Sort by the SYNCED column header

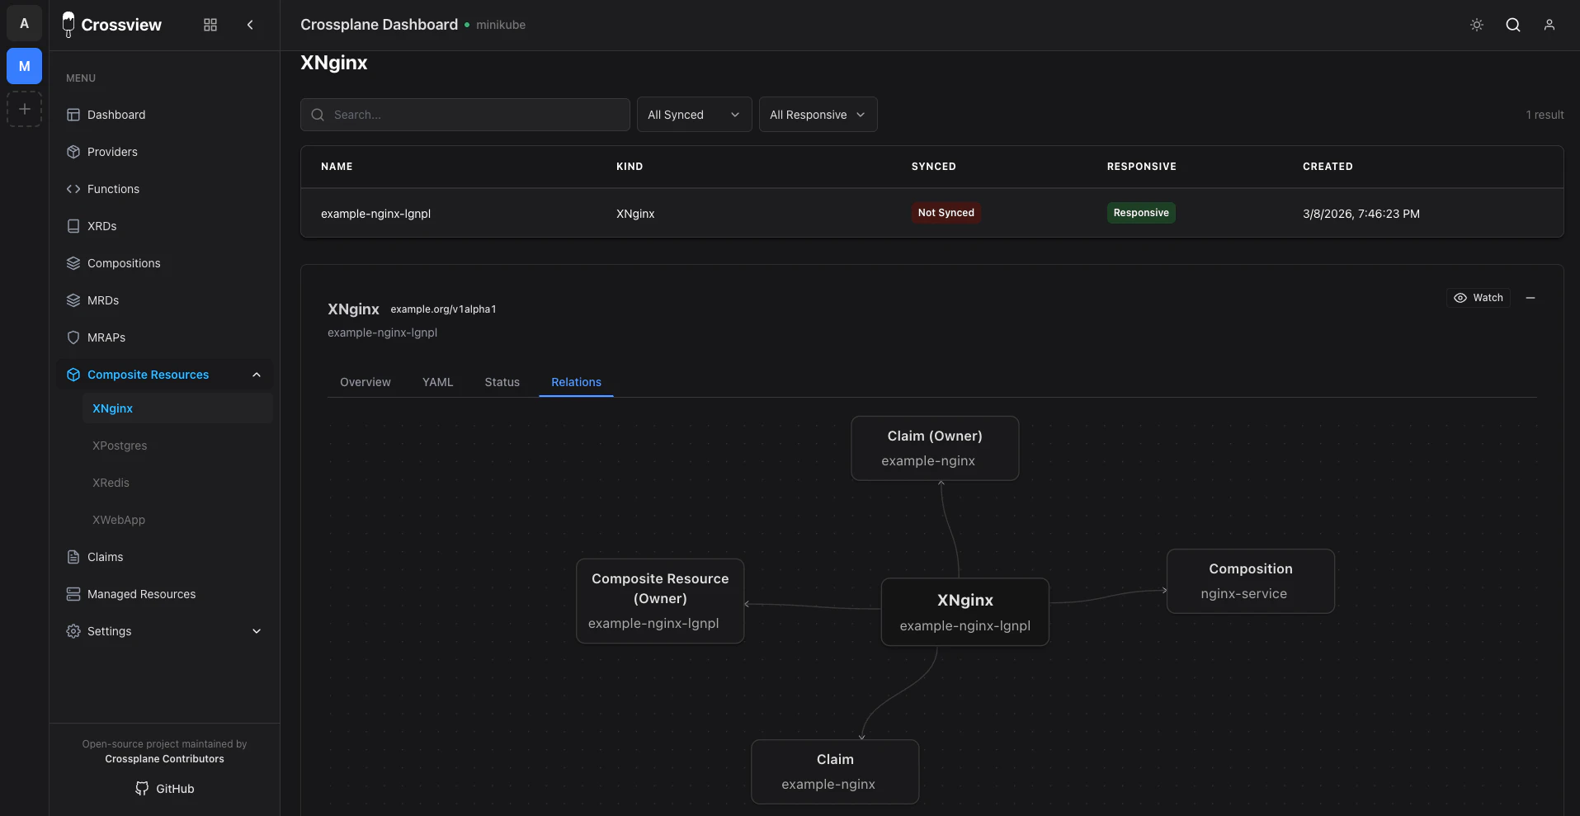coord(933,167)
